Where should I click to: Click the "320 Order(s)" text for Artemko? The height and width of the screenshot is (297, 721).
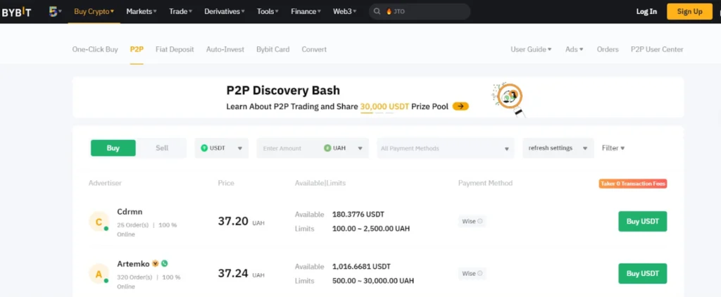[134, 277]
